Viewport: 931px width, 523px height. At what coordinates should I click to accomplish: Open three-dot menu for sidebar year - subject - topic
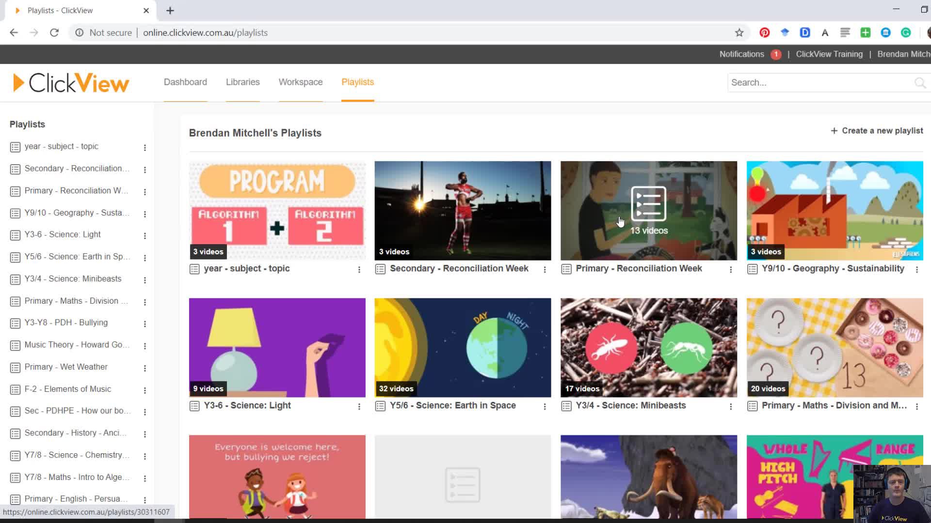[144, 148]
